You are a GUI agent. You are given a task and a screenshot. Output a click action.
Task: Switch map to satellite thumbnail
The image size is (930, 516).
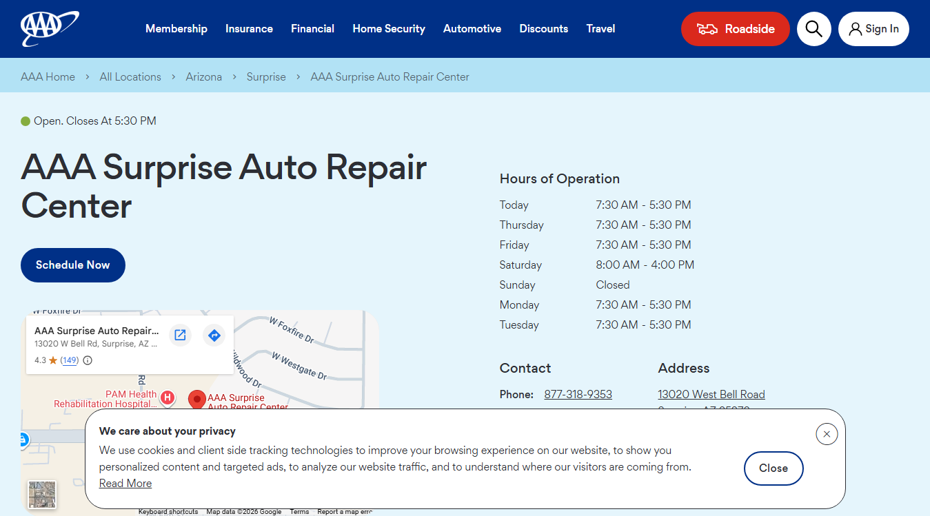(x=42, y=494)
